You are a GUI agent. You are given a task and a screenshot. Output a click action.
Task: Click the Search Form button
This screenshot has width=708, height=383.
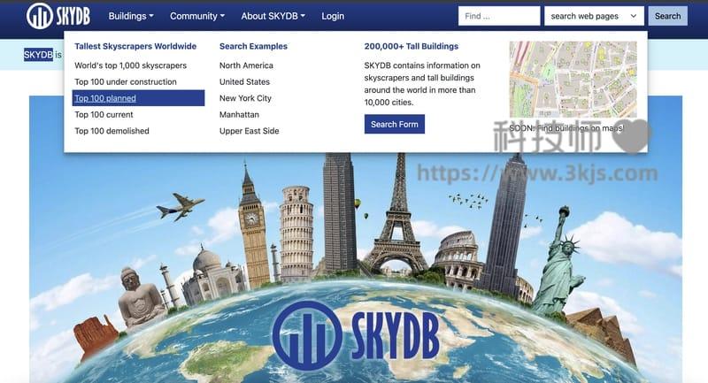tap(395, 124)
